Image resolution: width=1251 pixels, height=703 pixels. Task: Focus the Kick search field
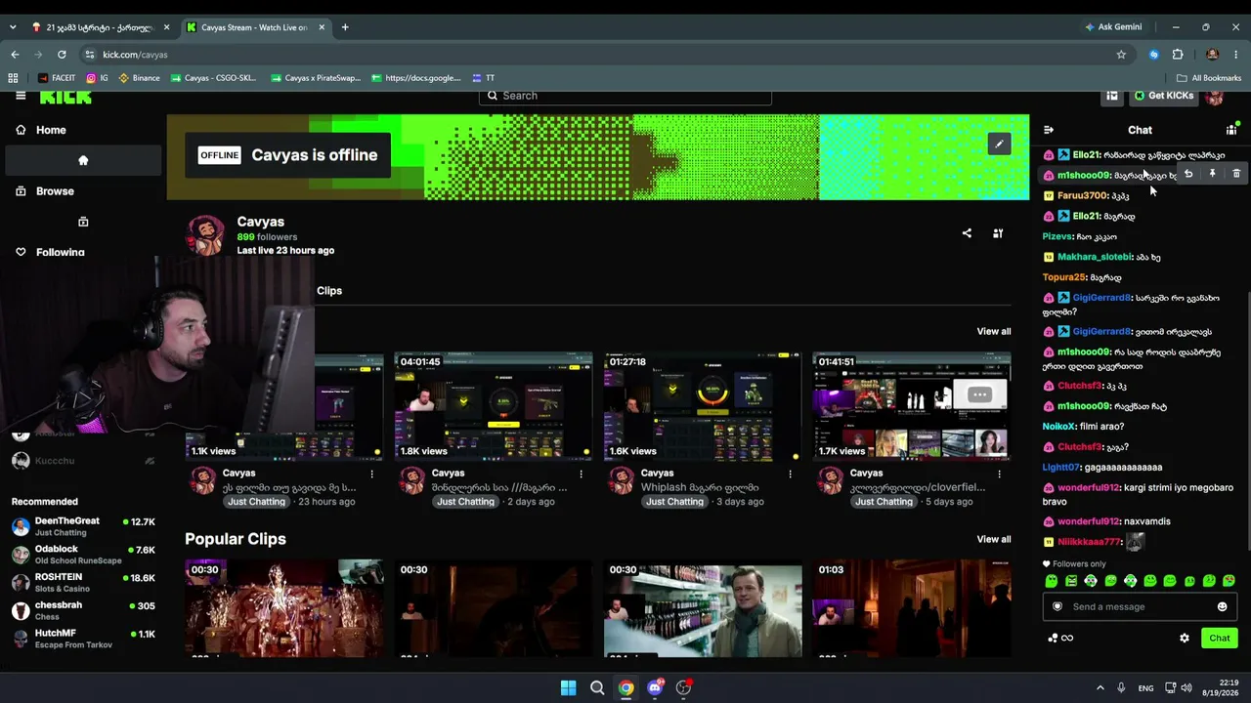point(625,96)
